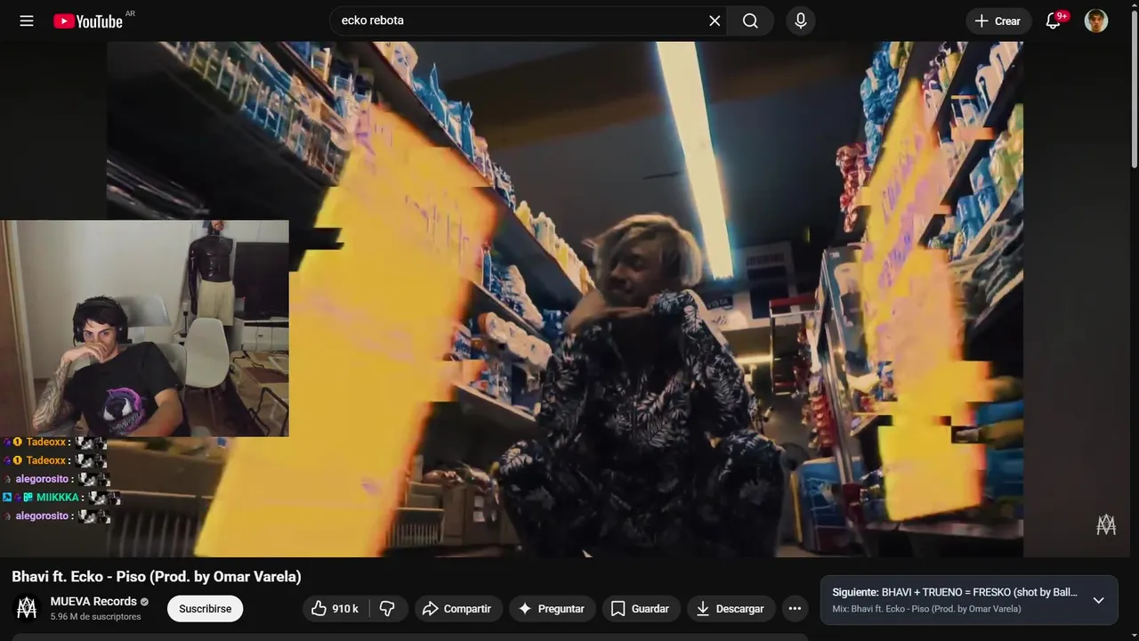
Task: Download the video with Descargar
Action: point(730,609)
